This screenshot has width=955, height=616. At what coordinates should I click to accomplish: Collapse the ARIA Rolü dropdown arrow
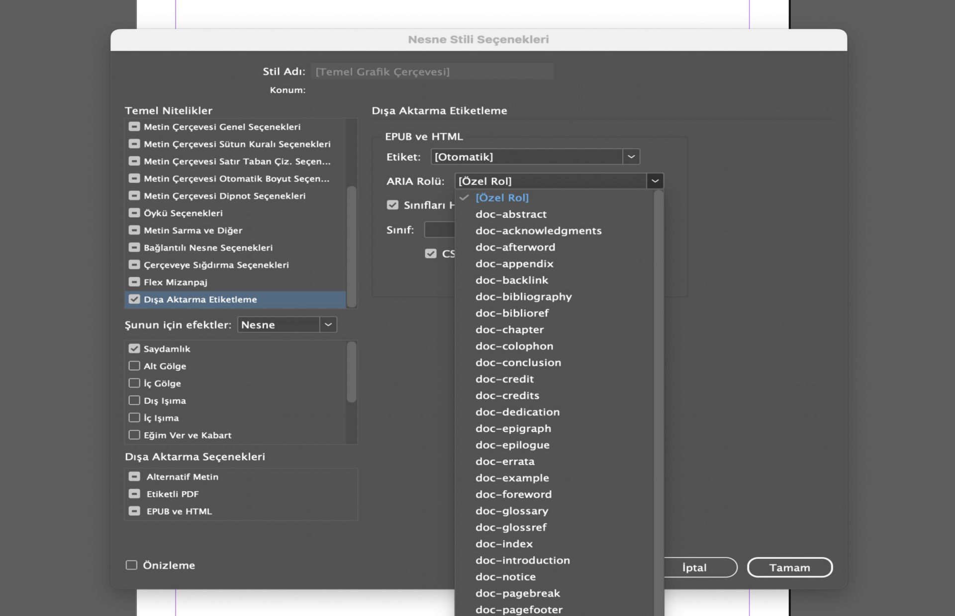[x=655, y=181]
